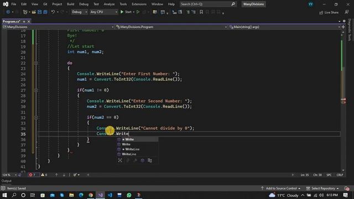Open Windows taskbar search
Image resolution: width=354 pixels, height=199 pixels.
pos(14,195)
